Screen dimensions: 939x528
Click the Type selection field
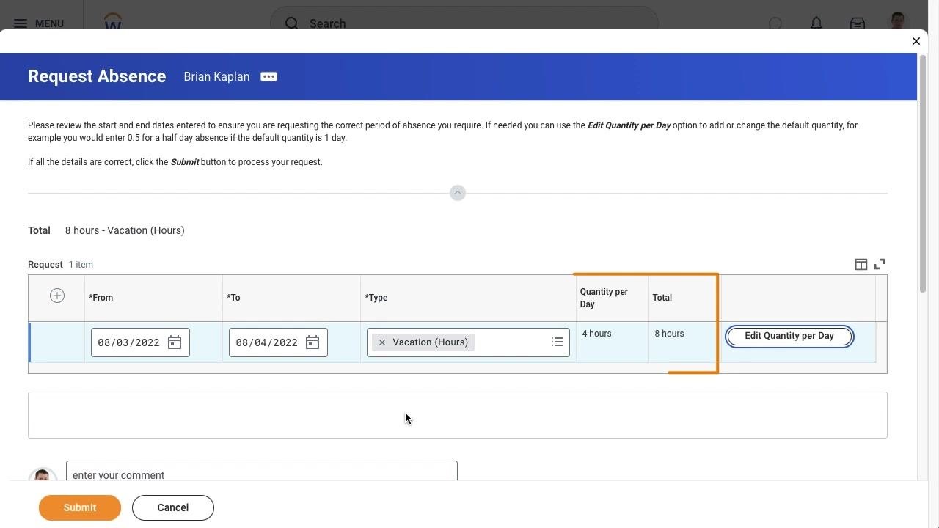468,342
